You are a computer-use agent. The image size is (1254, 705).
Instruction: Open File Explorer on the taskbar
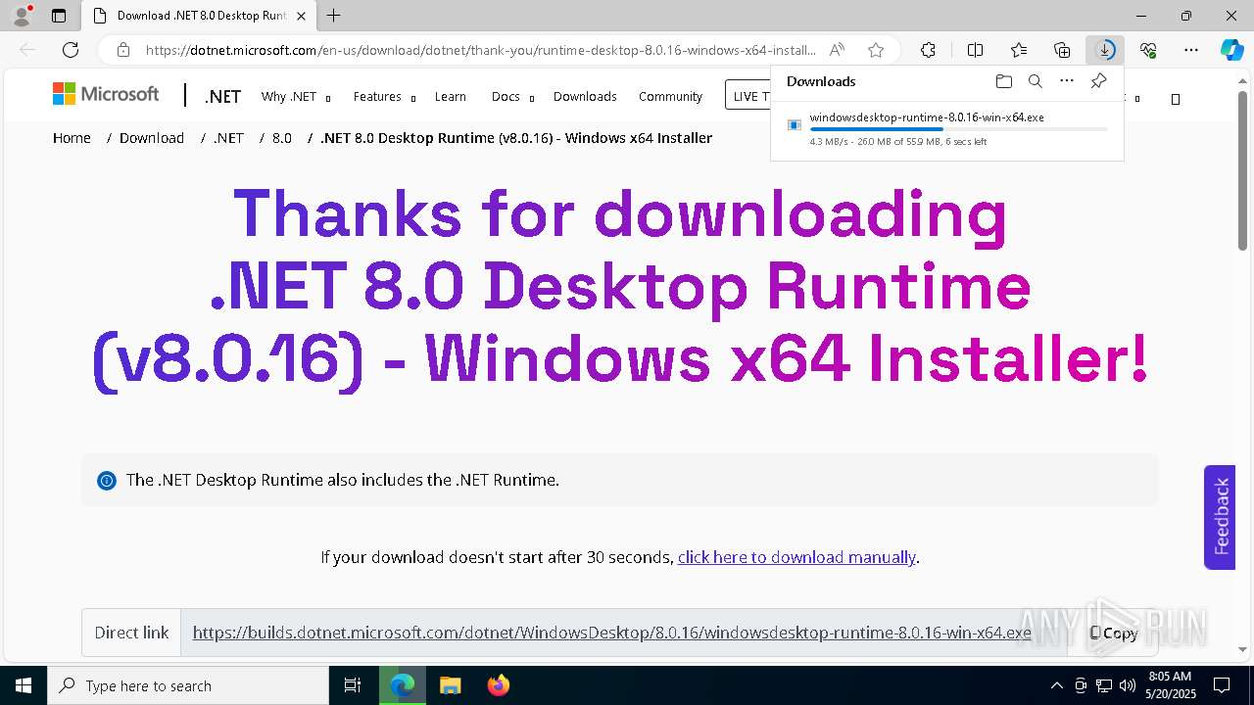coord(450,685)
